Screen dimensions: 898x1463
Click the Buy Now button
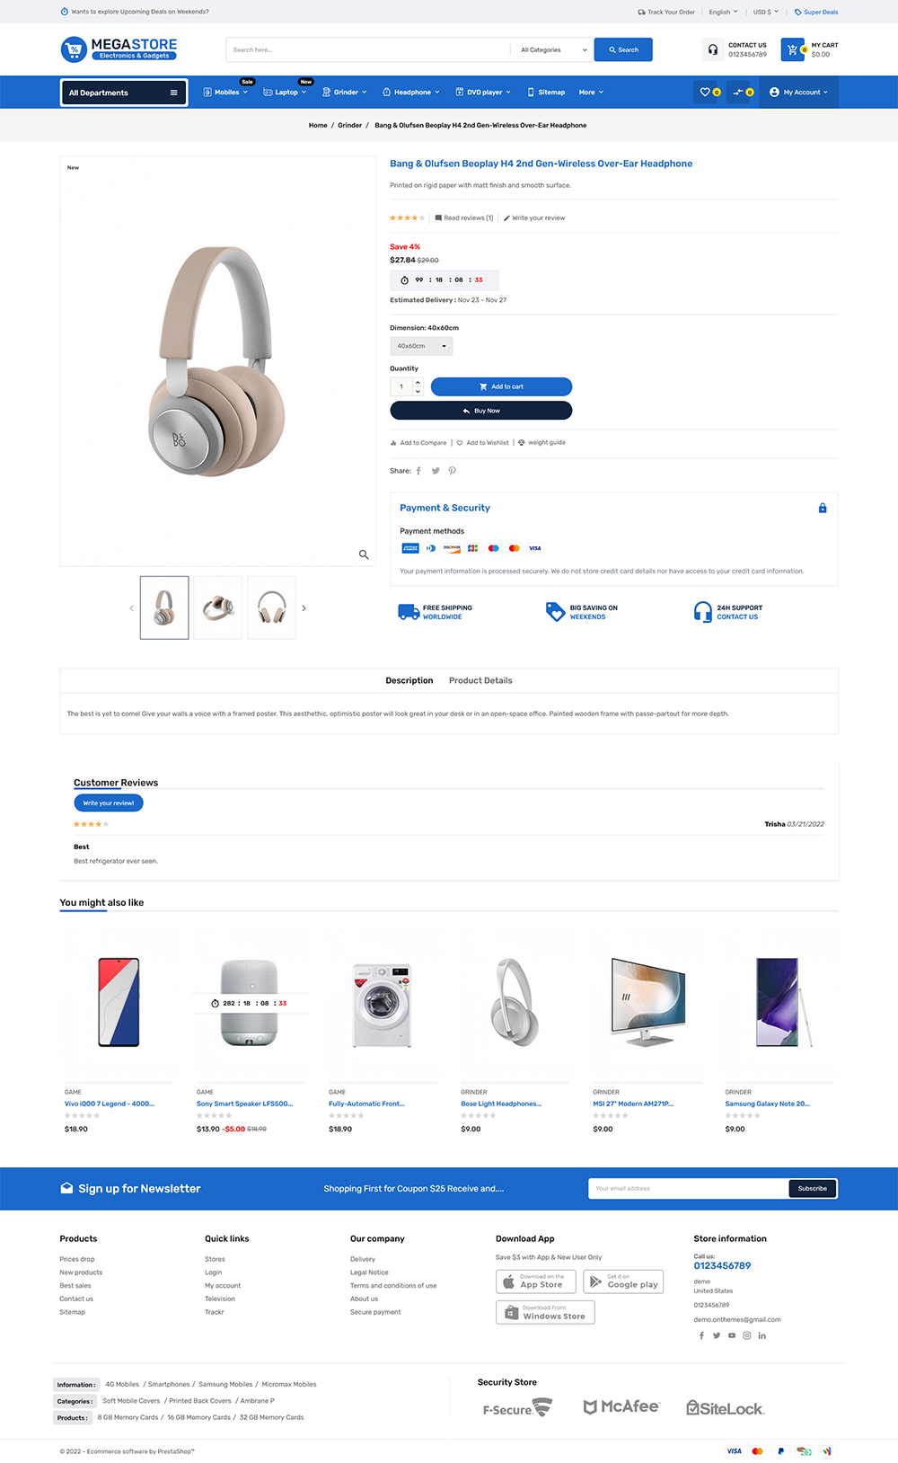tap(480, 411)
